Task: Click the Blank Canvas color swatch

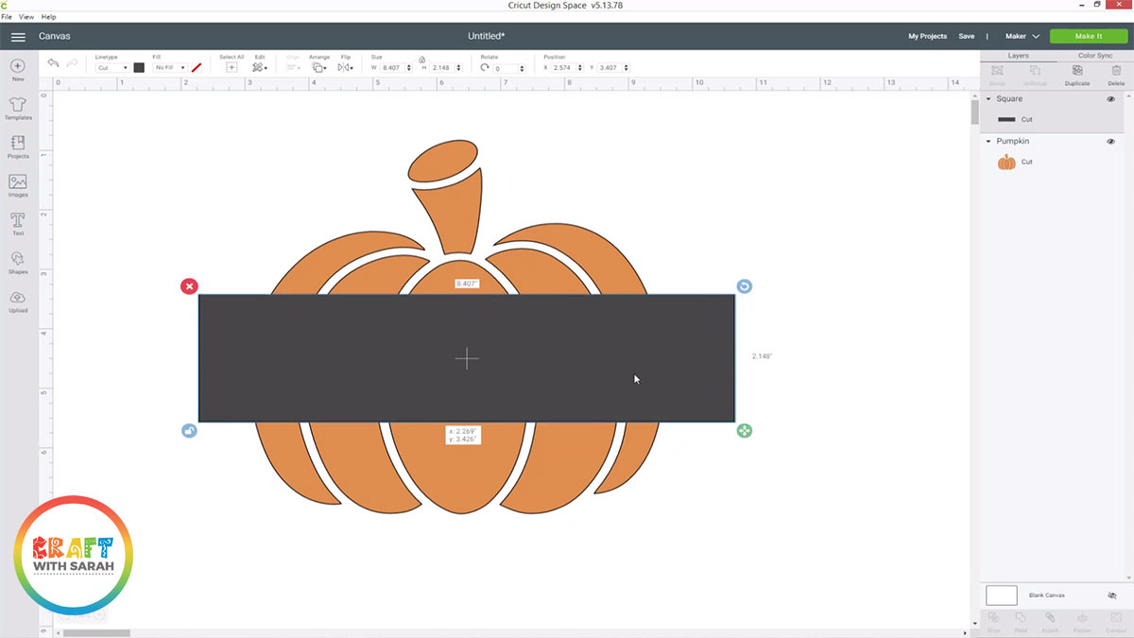Action: [x=1001, y=595]
